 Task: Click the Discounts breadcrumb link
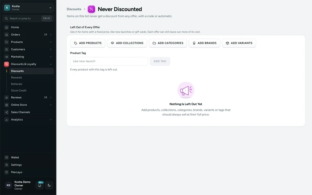point(74,9)
